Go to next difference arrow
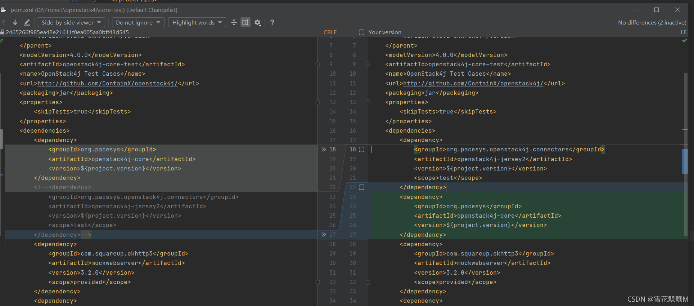This screenshot has width=694, height=306. pos(15,22)
